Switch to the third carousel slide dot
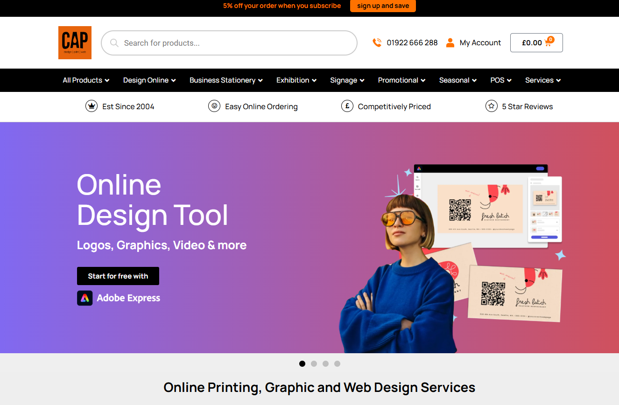The image size is (619, 405). click(x=325, y=363)
